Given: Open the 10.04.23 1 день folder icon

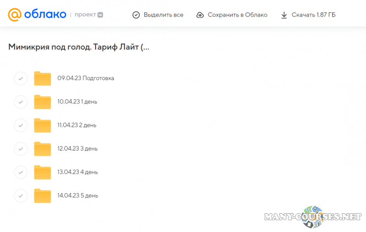Looking at the screenshot, I should click(x=43, y=102).
